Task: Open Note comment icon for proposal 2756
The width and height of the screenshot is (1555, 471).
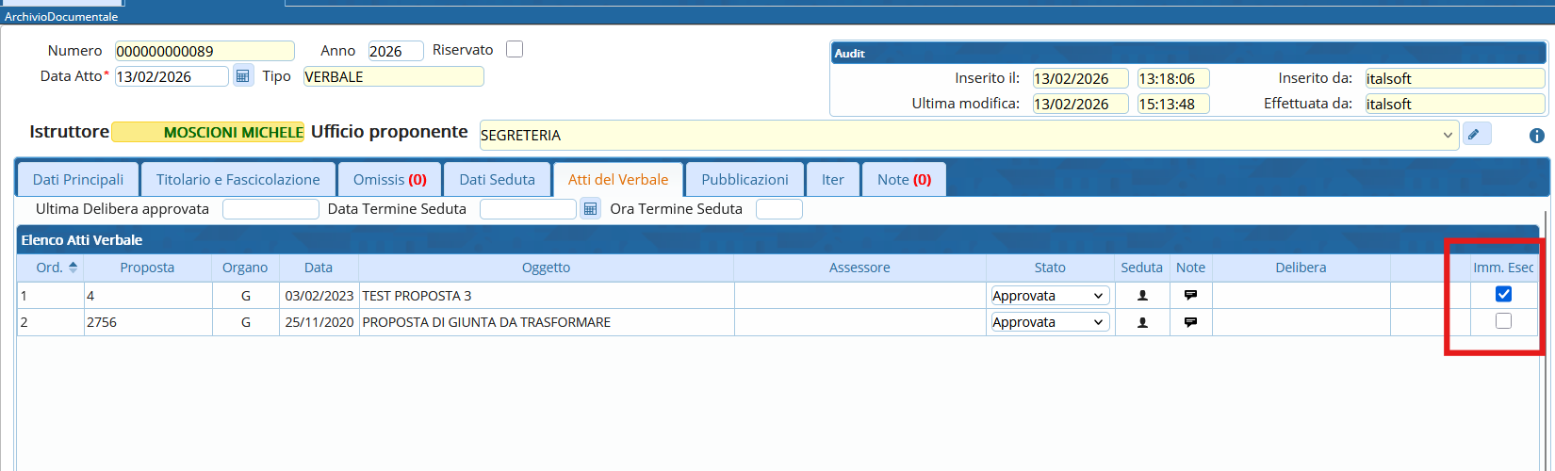Action: (1190, 322)
